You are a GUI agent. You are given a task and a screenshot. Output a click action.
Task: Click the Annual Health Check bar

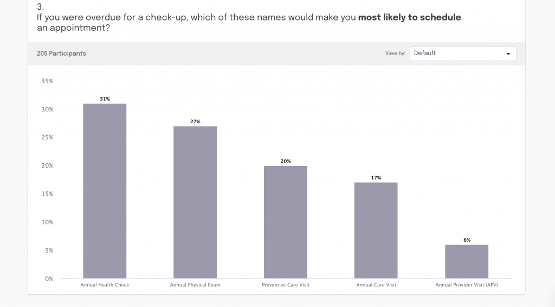(105, 191)
